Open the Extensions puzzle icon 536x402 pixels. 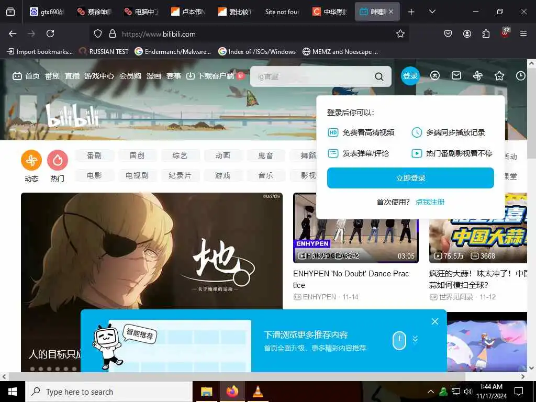pyautogui.click(x=486, y=33)
